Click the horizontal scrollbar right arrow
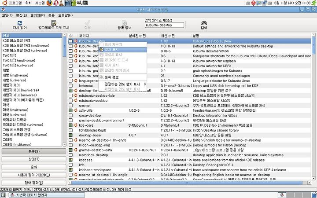The height and width of the screenshot is (198, 317). pyautogui.click(x=309, y=183)
